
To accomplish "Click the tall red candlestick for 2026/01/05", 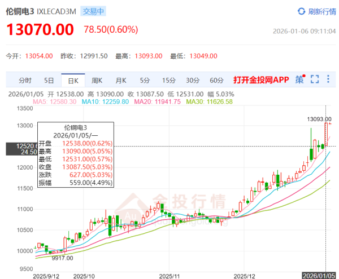I will tap(326, 134).
